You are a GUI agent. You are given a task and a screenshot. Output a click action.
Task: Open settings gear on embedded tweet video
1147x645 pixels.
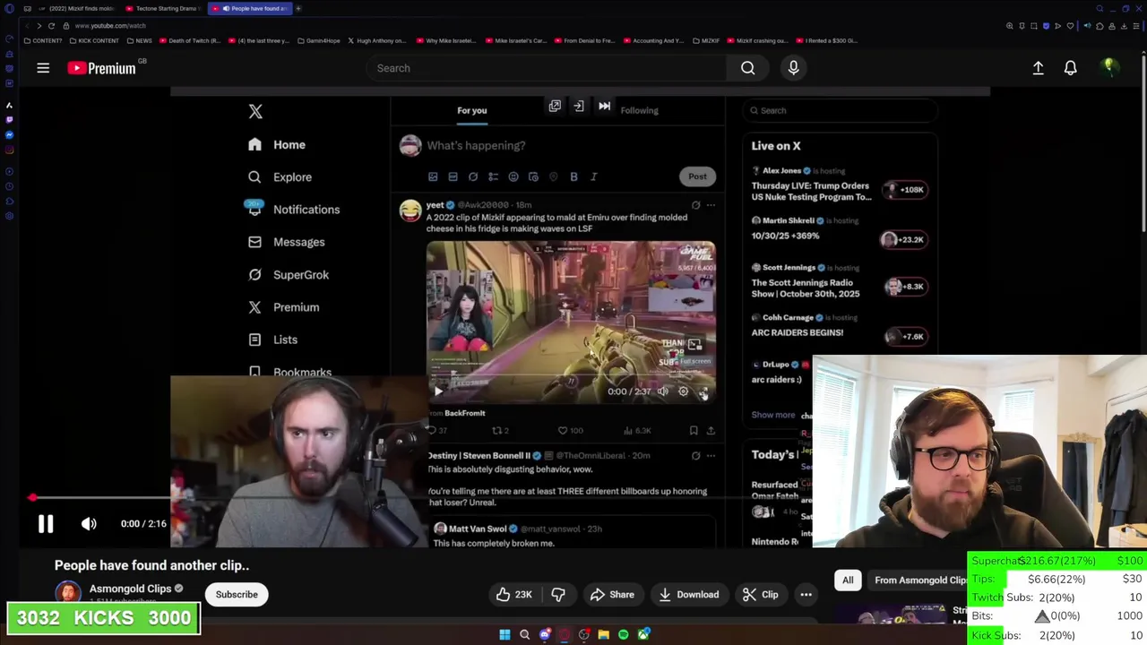pyautogui.click(x=683, y=391)
